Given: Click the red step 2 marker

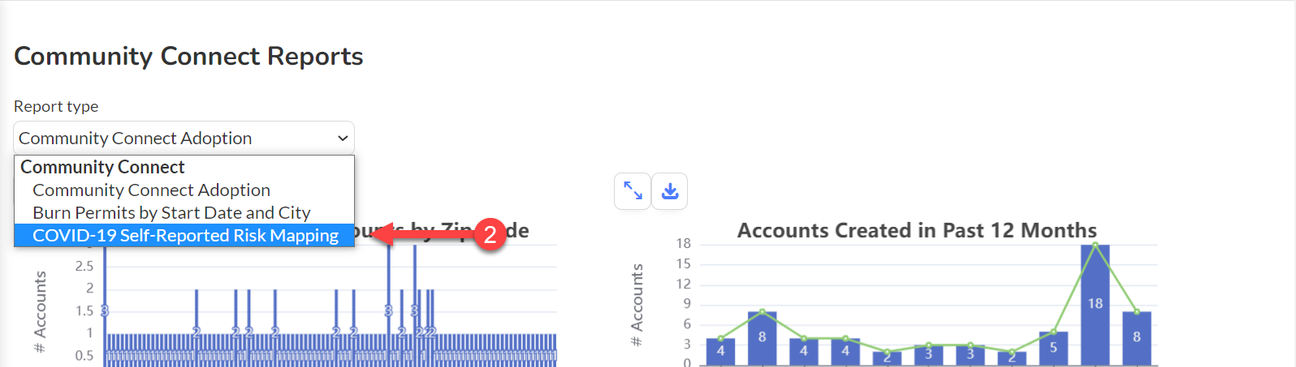Looking at the screenshot, I should (x=490, y=235).
